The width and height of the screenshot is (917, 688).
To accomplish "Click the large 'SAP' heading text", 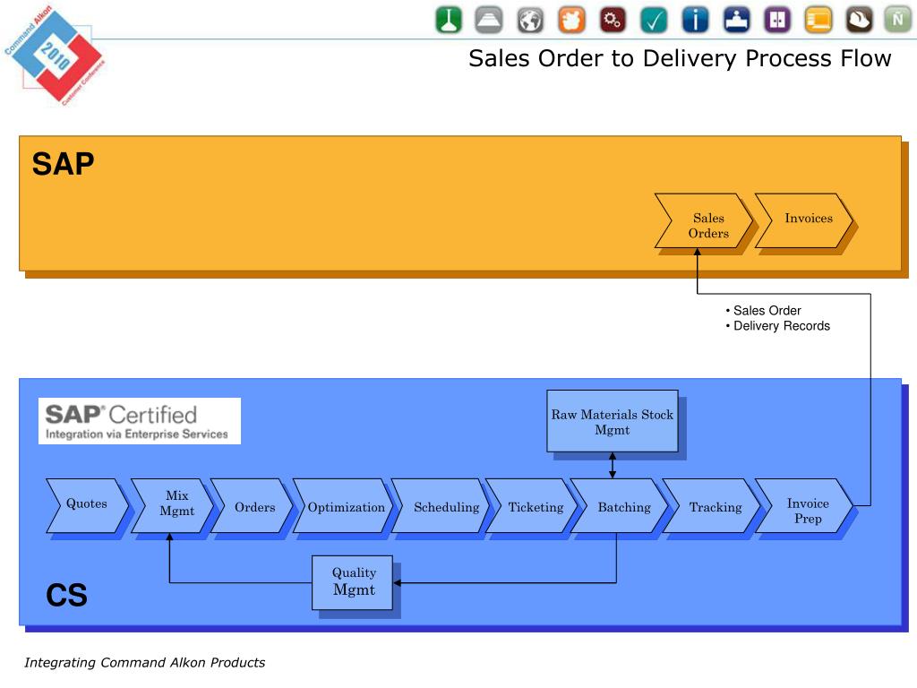I will click(64, 164).
